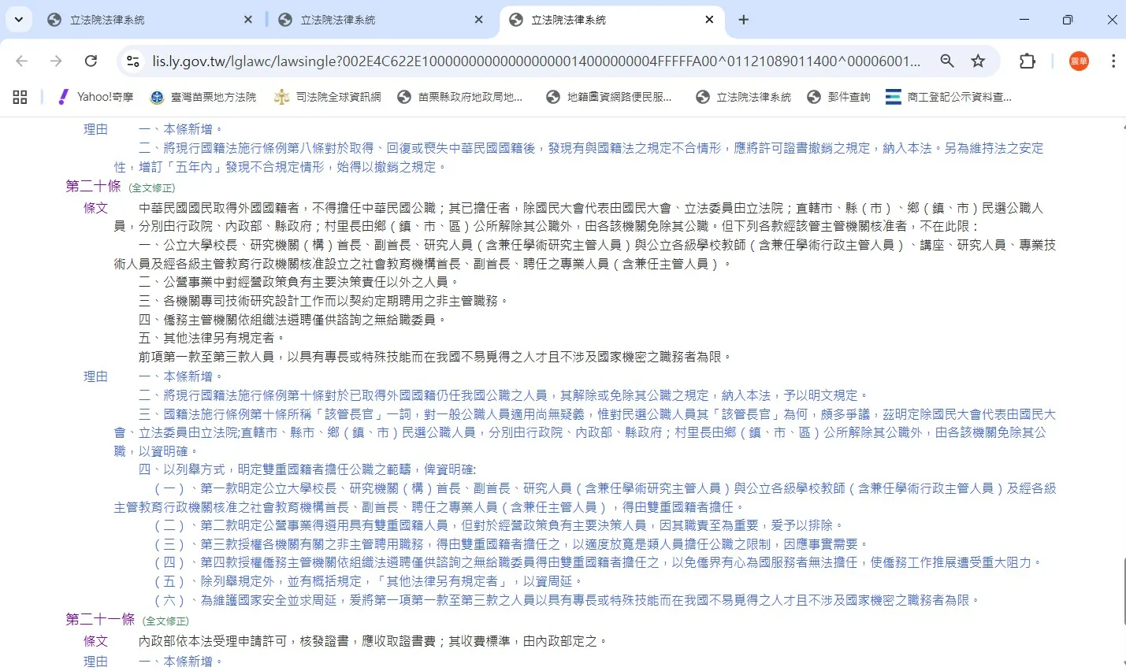
Task: Click the apps grid icon on the bookmarks bar
Action: pos(19,97)
